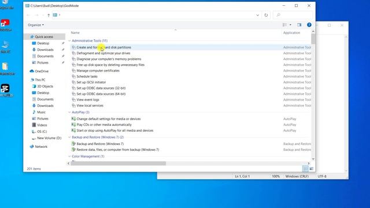Open Free up disk space item

pos(110,65)
